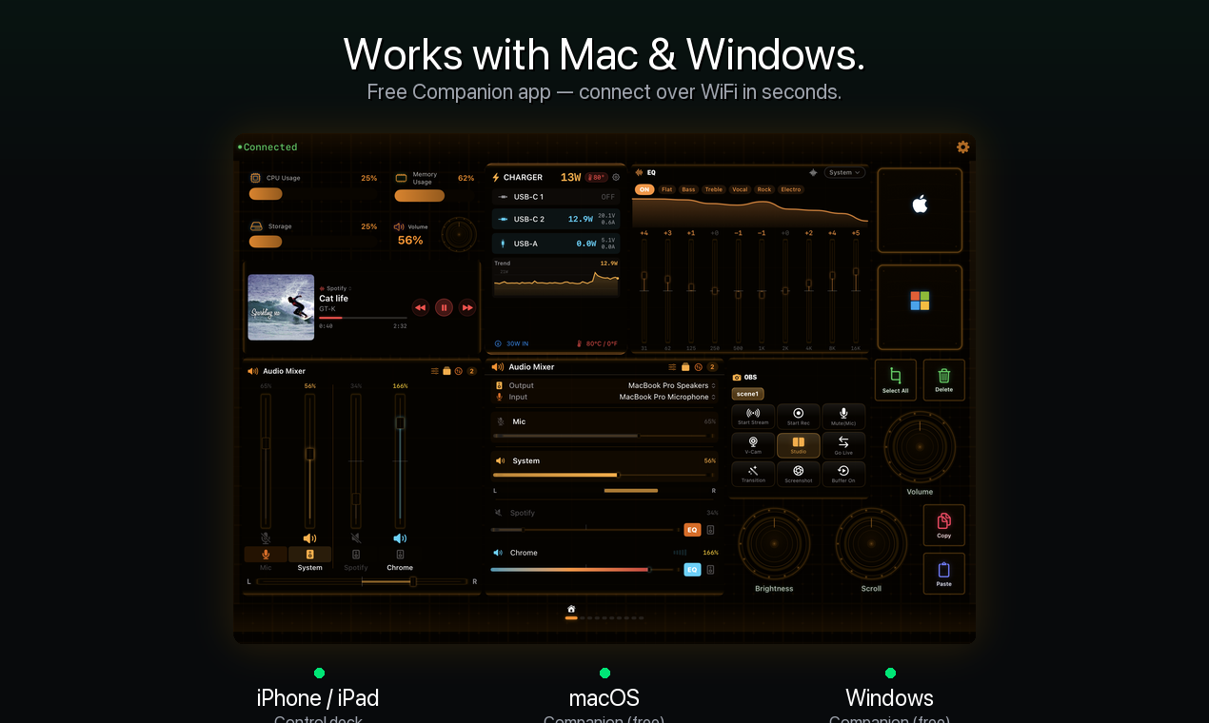Click the Windows logo tile
1209x723 pixels.
[920, 307]
